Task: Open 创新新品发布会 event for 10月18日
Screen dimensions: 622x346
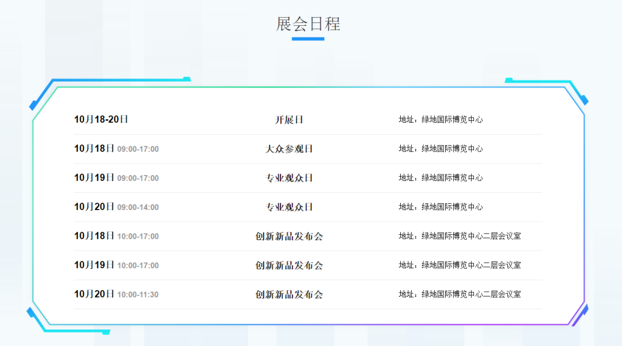Action: click(289, 236)
